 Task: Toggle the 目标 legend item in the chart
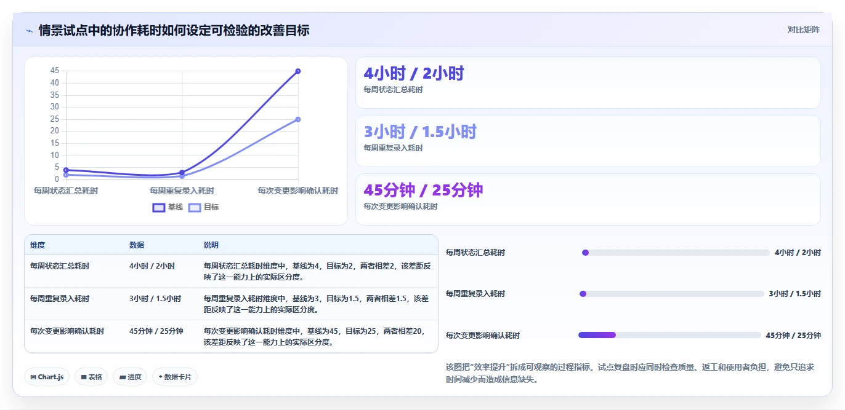(x=203, y=207)
